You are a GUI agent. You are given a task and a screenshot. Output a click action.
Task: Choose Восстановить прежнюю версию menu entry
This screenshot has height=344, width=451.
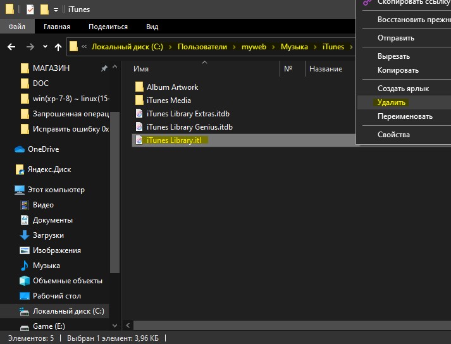tap(414, 20)
